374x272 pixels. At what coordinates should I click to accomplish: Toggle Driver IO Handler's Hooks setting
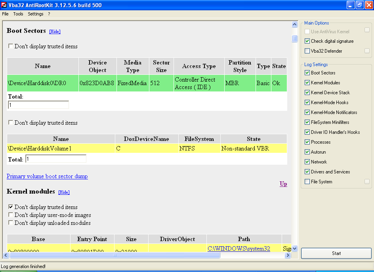click(x=307, y=132)
